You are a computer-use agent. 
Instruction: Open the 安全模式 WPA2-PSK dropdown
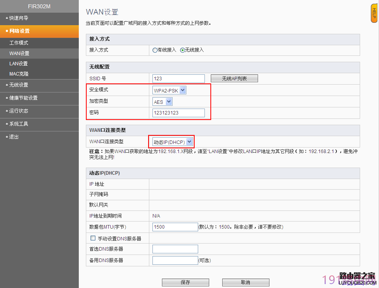(x=169, y=90)
